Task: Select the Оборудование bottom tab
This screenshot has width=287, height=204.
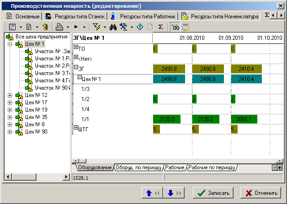Action: tap(95, 167)
